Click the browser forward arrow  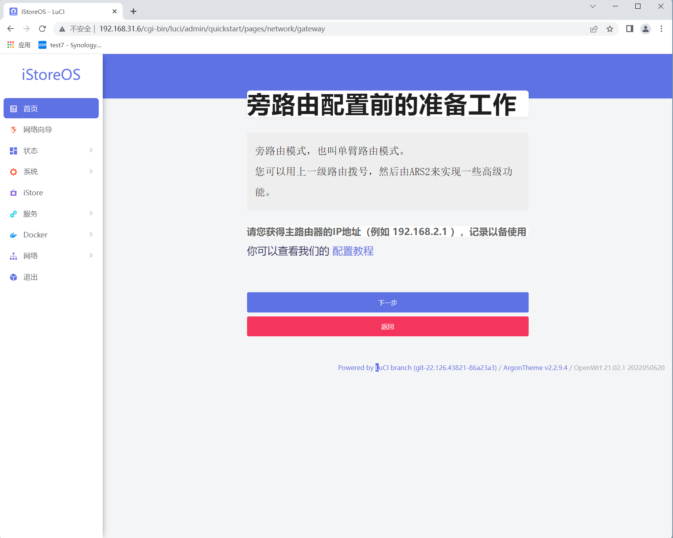point(27,29)
